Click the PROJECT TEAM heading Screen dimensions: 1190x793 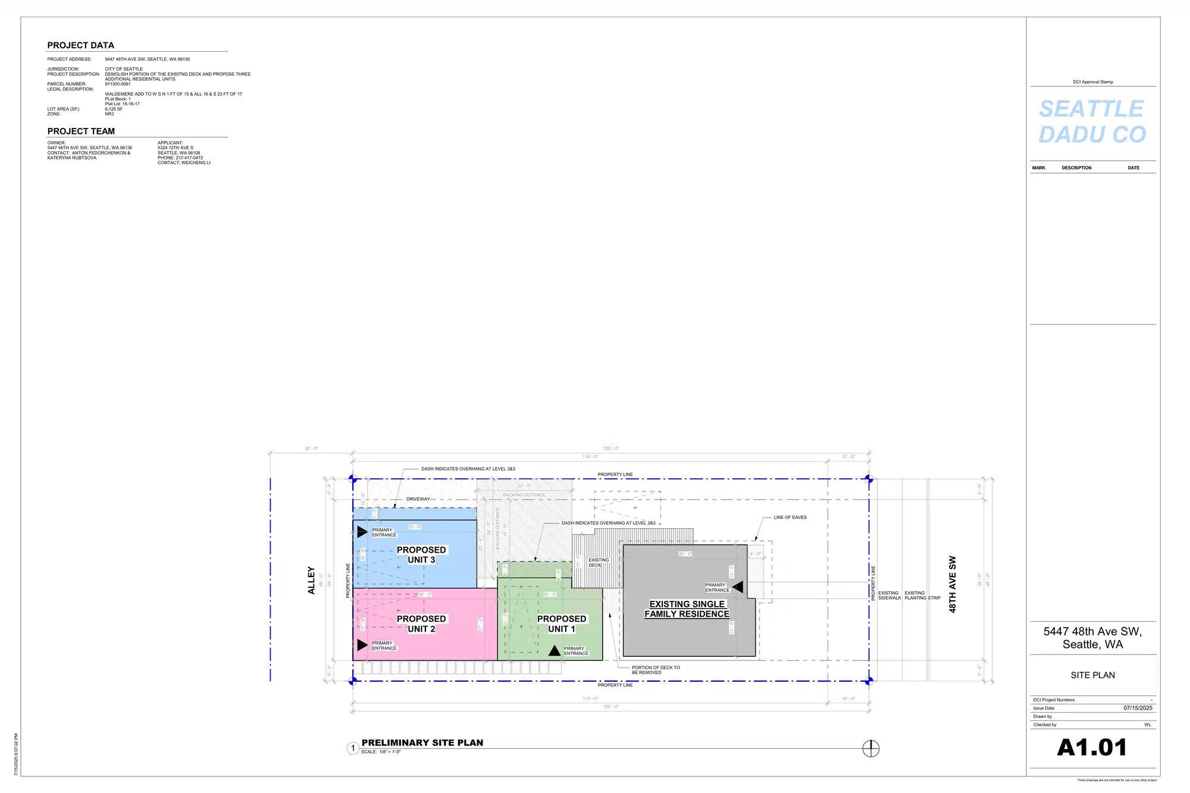82,131
